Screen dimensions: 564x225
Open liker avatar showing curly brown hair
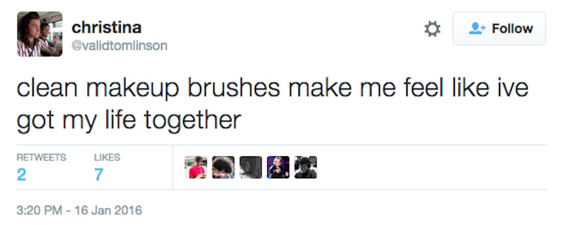click(223, 167)
